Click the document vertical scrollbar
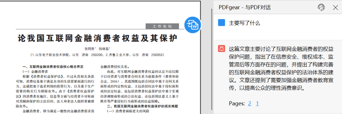This screenshot has height=114, width=342. 212,60
